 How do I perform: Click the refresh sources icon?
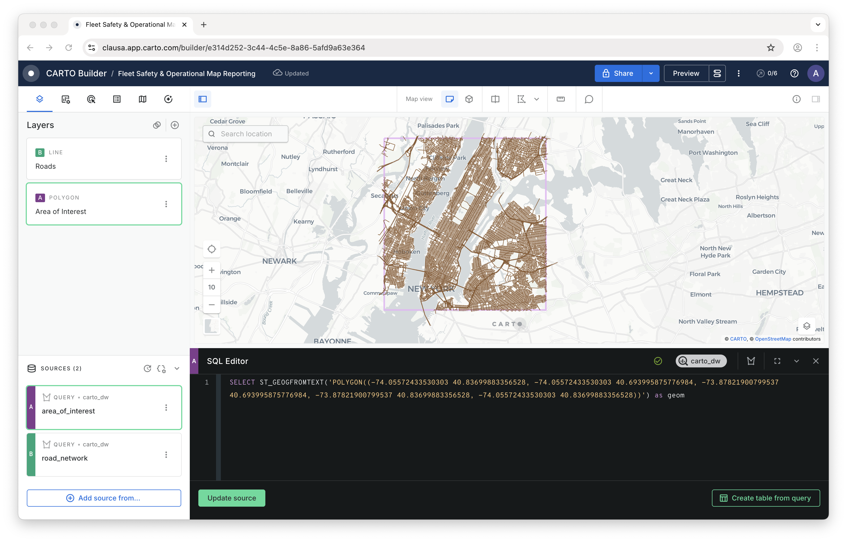[x=148, y=368]
